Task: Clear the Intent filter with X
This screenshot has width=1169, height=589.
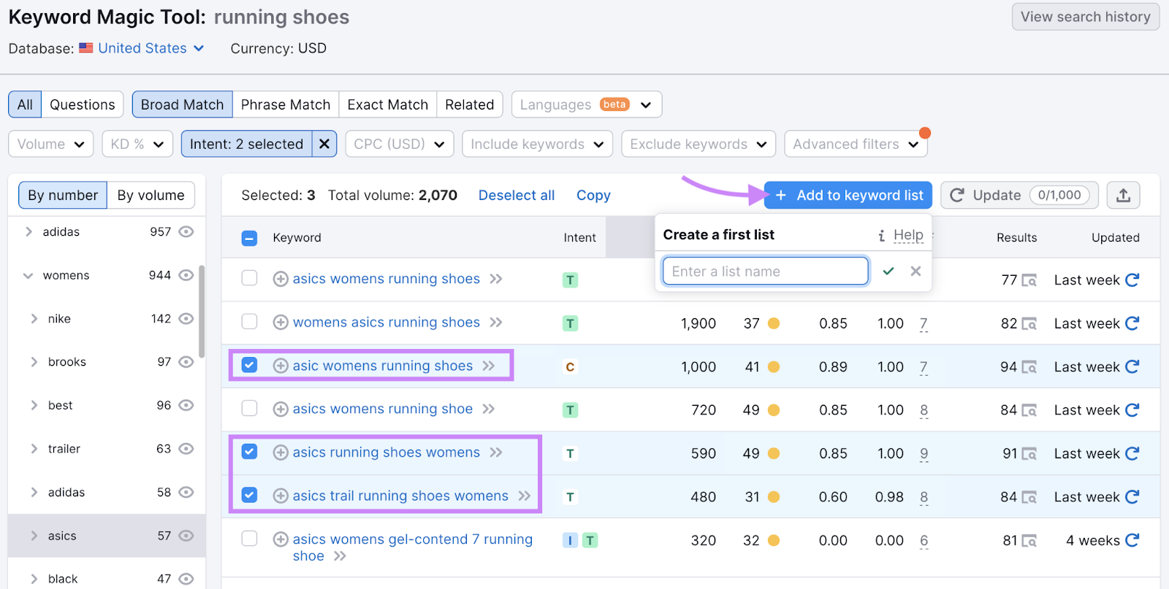Action: pyautogui.click(x=324, y=144)
